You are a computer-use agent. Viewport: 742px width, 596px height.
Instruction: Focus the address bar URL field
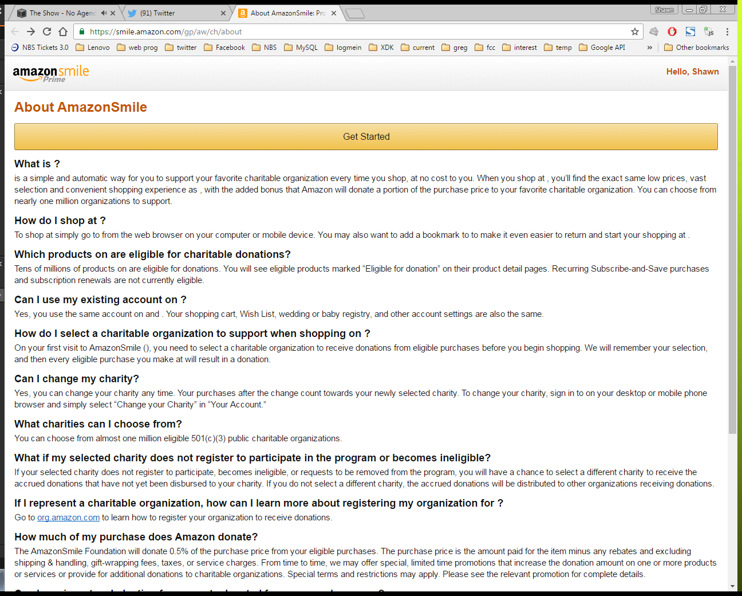[x=358, y=32]
